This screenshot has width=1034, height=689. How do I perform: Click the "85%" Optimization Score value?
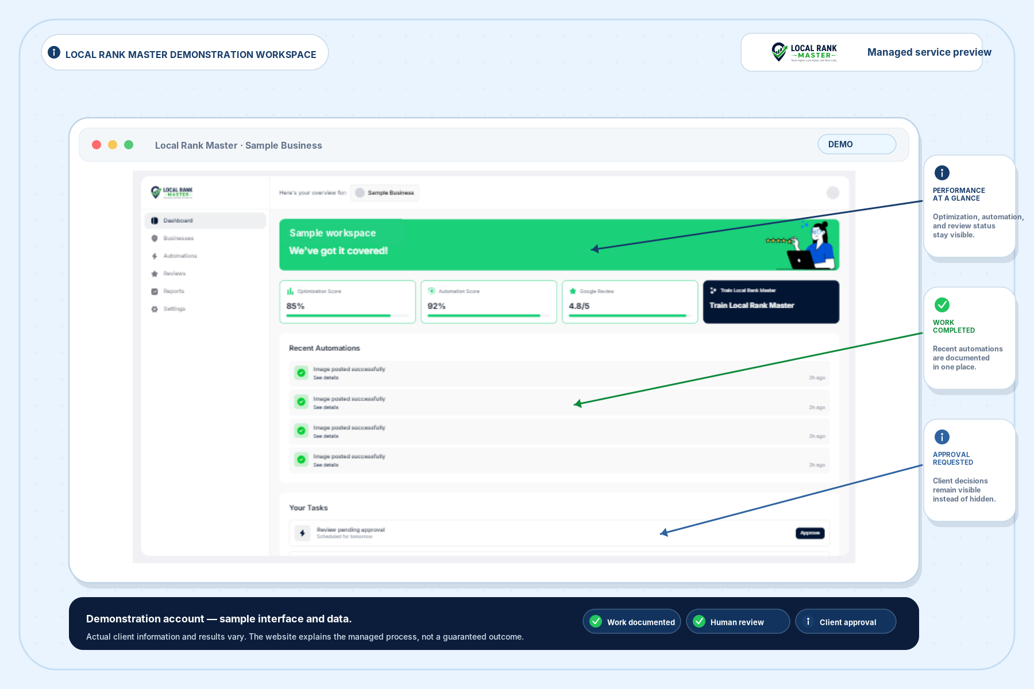pos(295,306)
